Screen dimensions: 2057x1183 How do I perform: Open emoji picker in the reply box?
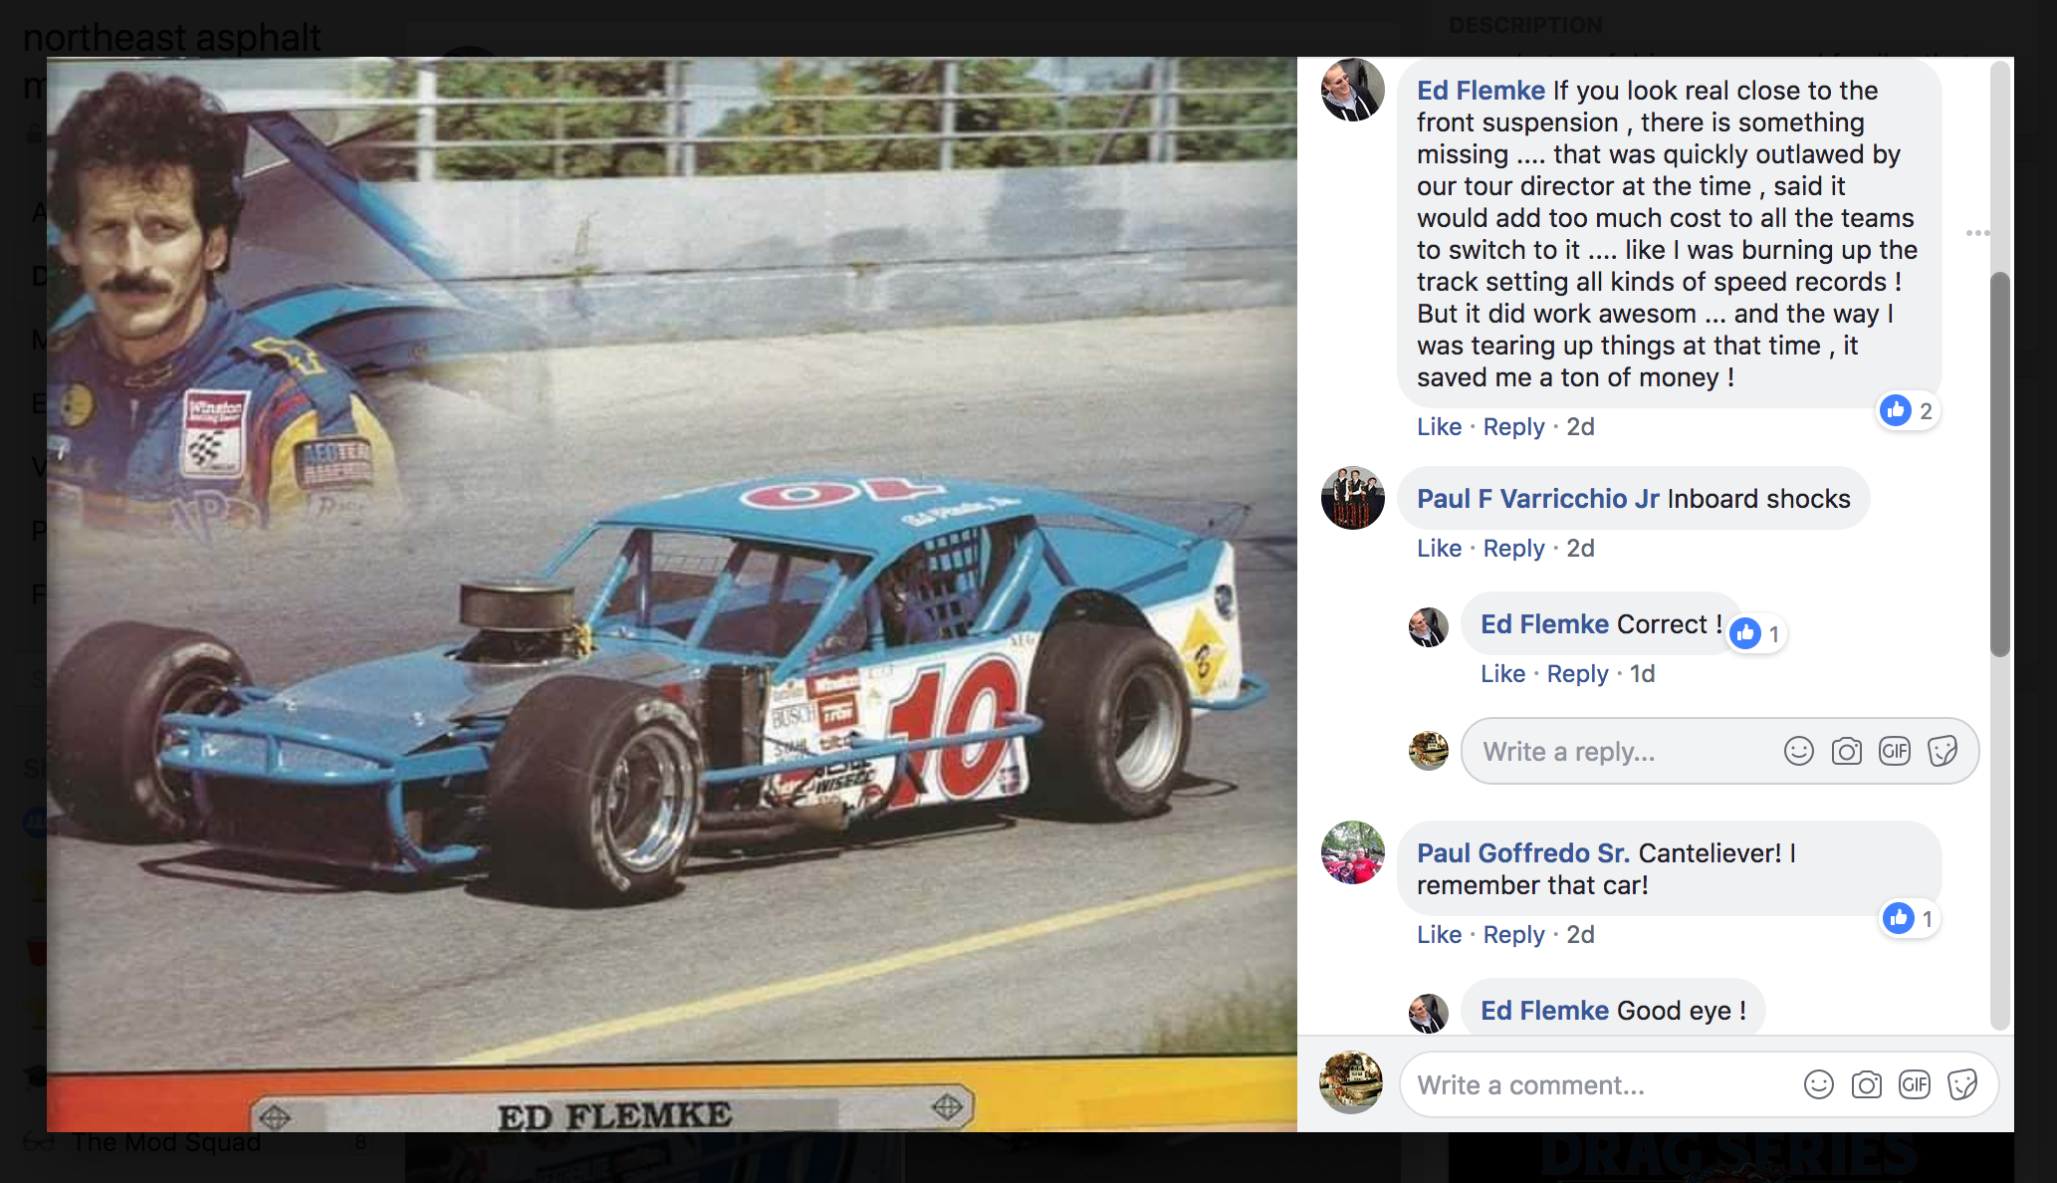[x=1798, y=751]
